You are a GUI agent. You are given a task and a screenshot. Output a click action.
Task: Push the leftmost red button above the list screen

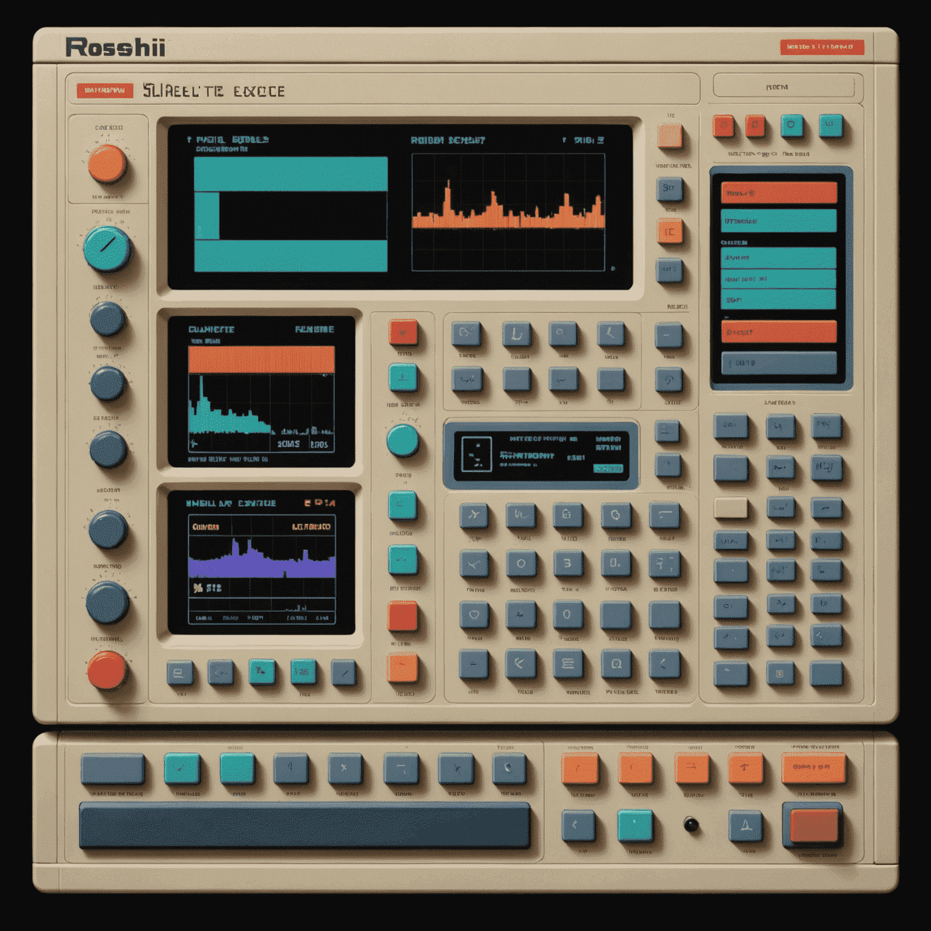(723, 126)
